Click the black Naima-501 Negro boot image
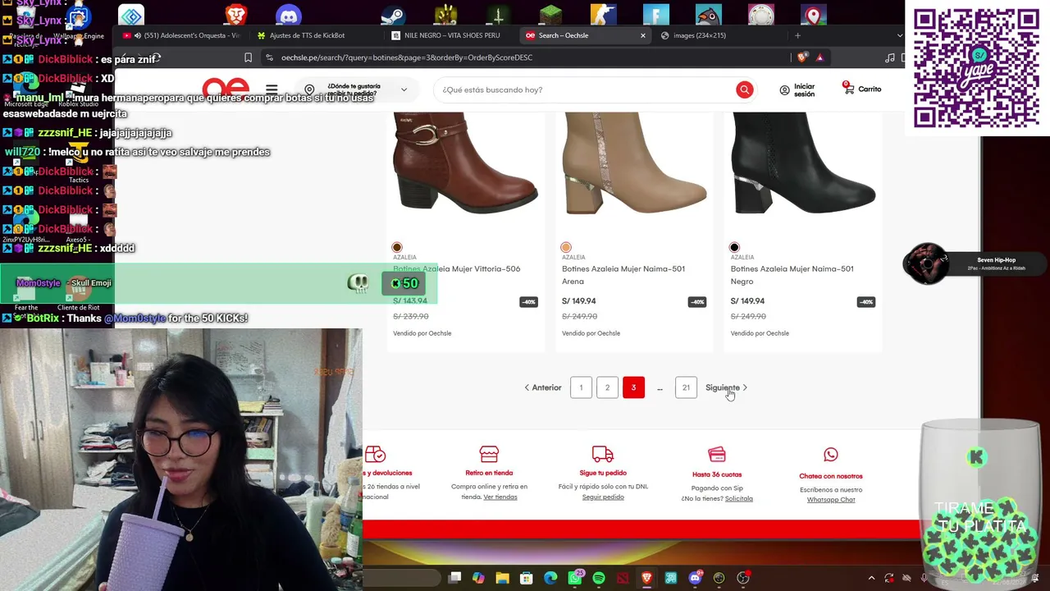 pyautogui.click(x=803, y=164)
